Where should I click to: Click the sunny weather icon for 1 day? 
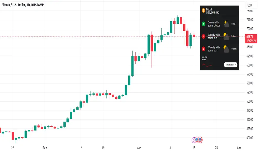[x=226, y=24]
